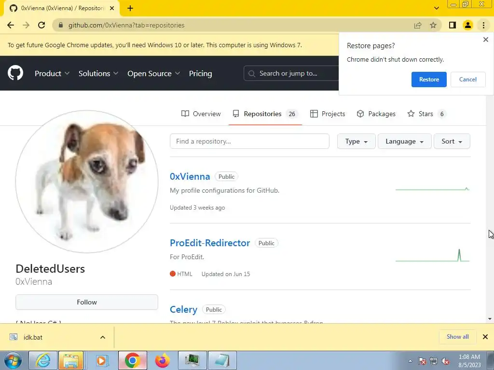
Task: Open the Stars tab
Action: 426,114
